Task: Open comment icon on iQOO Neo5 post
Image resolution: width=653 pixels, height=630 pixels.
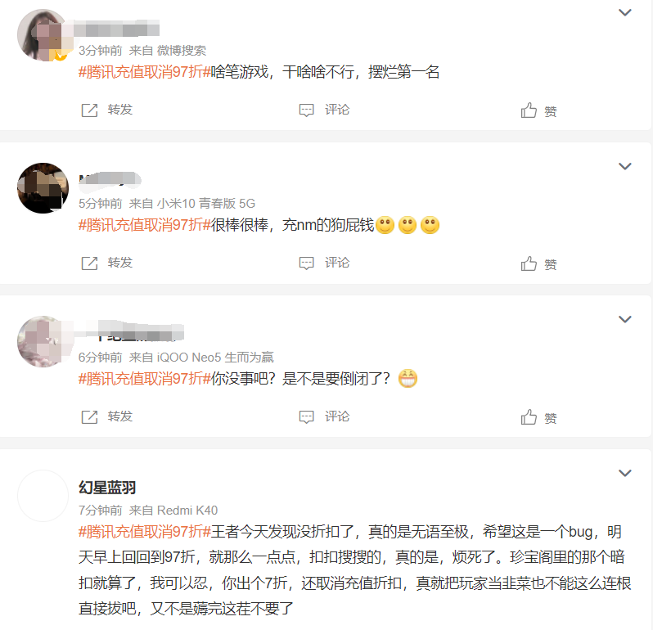Action: pos(307,416)
